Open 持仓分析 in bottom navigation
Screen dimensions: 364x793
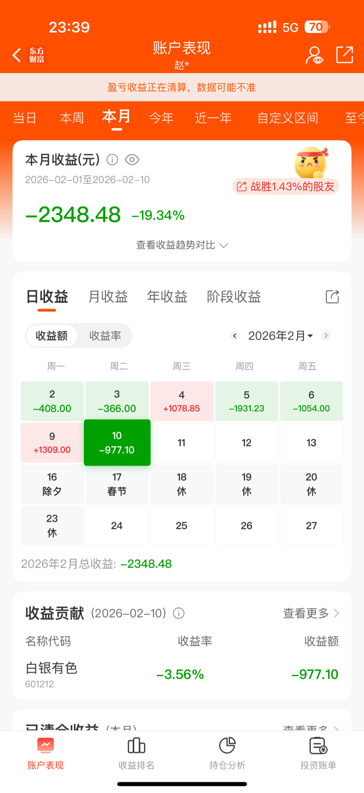(x=227, y=753)
